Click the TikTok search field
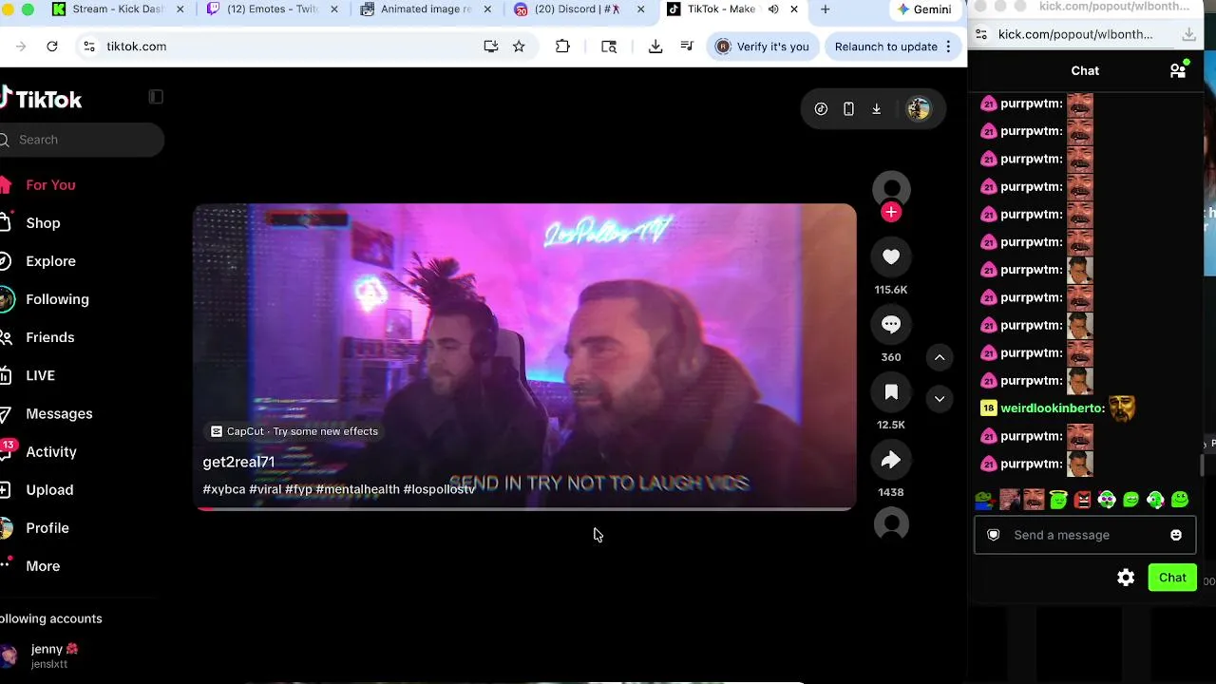Viewport: 1216px width, 684px height. pos(82,140)
